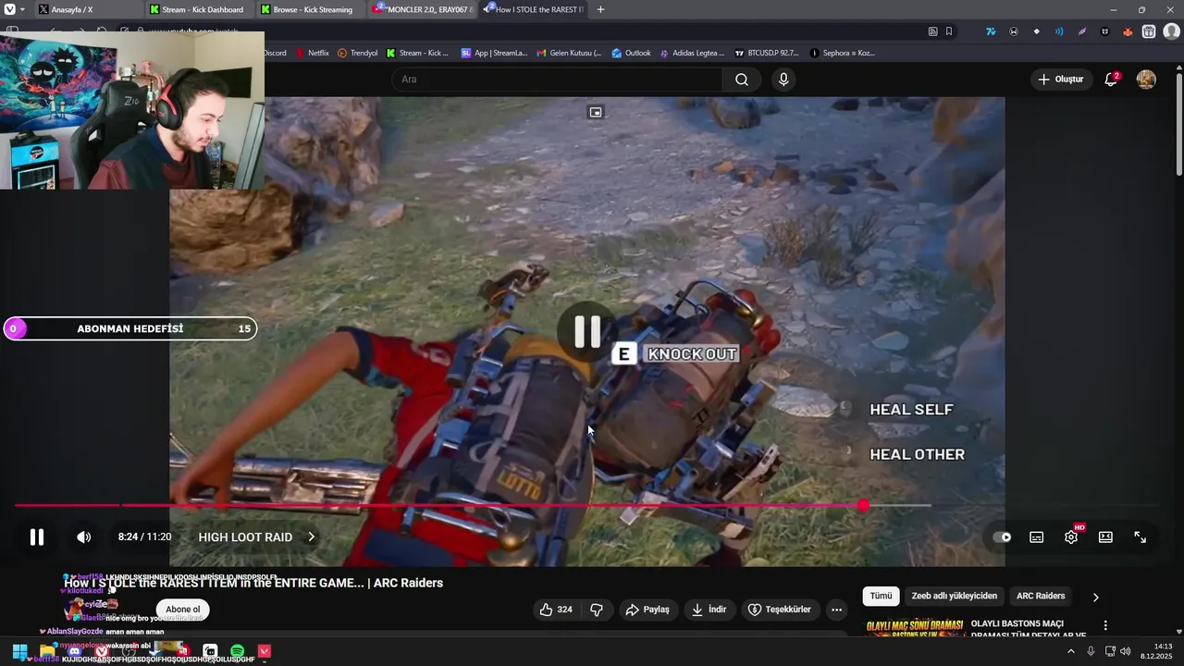
Task: Select the ARC Raiders filter chip
Action: [x=1041, y=597]
